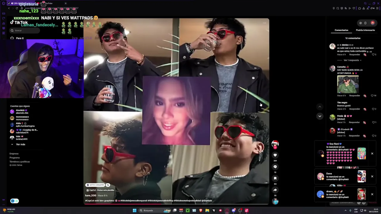381x214 pixels.
Task: Like denixx's comment
Action: tap(373, 55)
